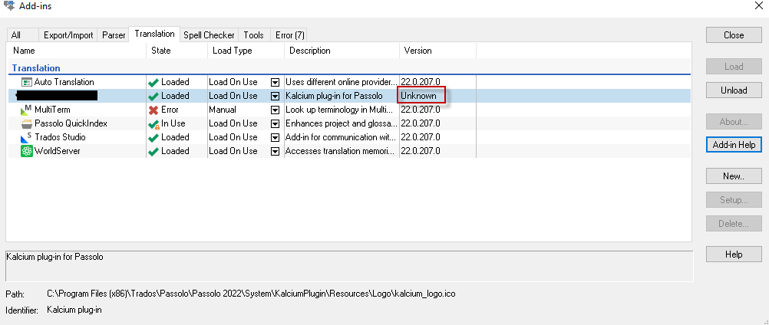Open Load Type dropdown for WorldServer

tap(275, 151)
